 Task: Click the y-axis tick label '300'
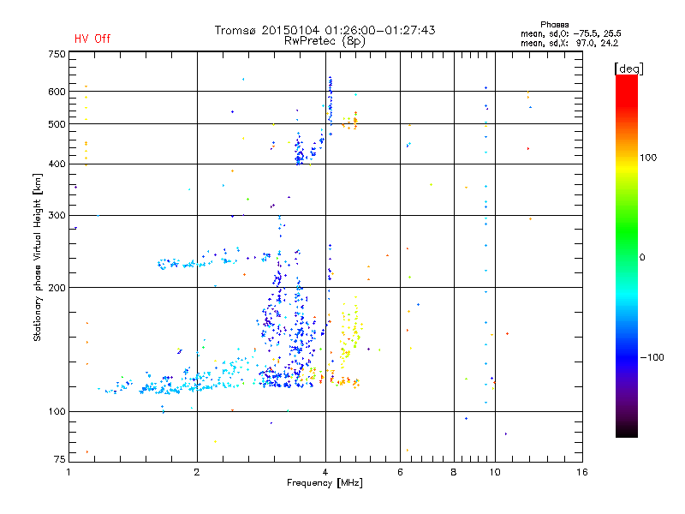(x=57, y=216)
